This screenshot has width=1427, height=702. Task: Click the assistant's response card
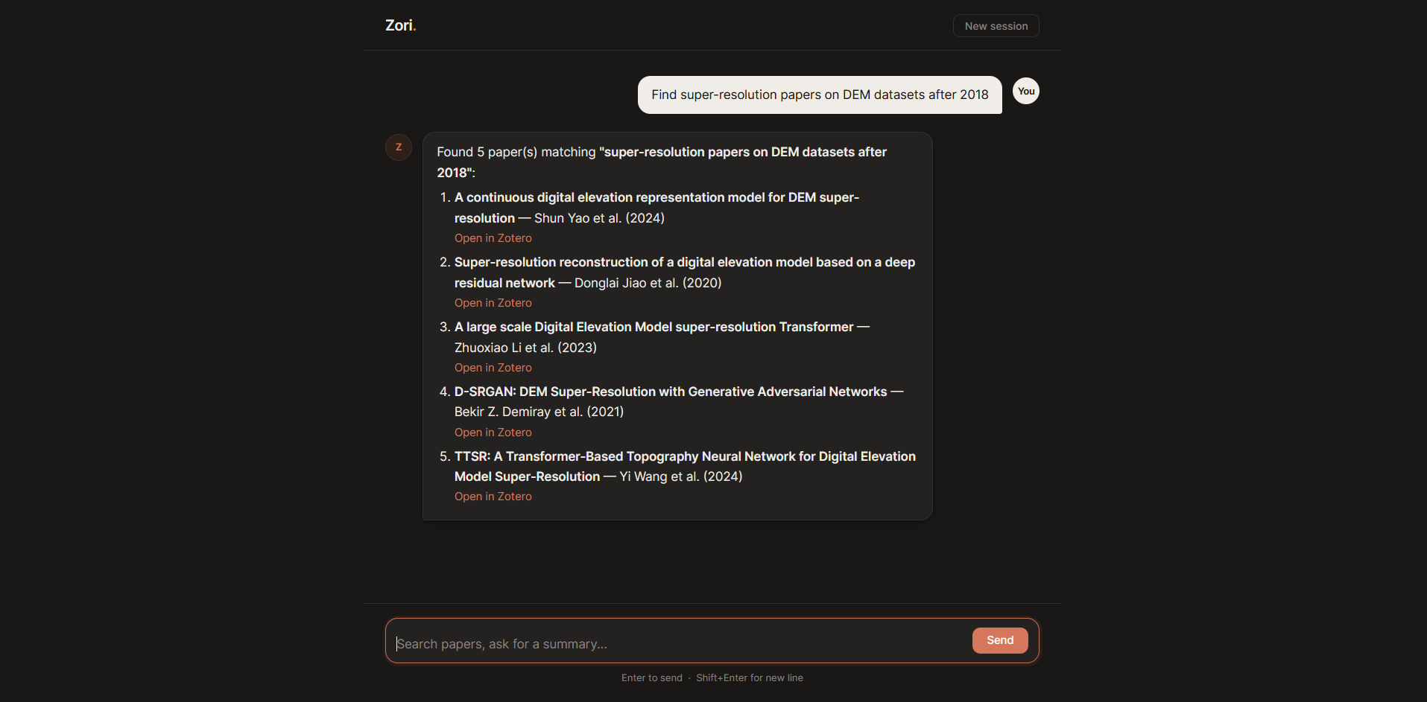point(676,325)
